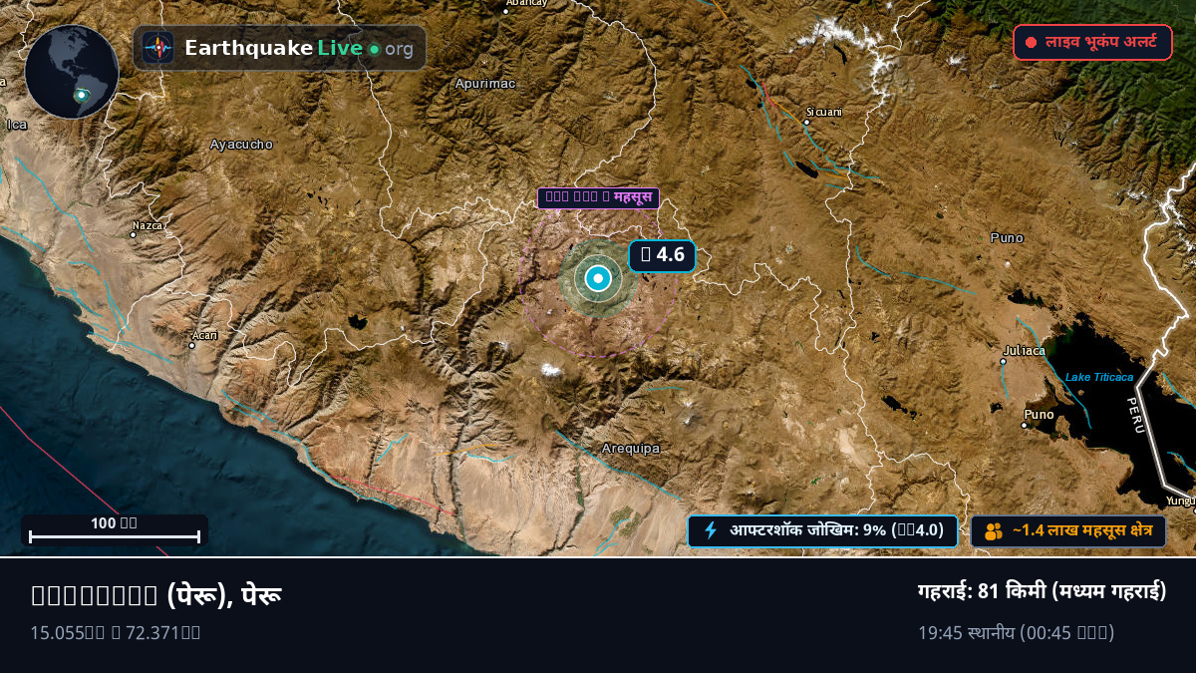Image resolution: width=1196 pixels, height=673 pixels.
Task: Click the Nazca city marker
Action: (134, 235)
